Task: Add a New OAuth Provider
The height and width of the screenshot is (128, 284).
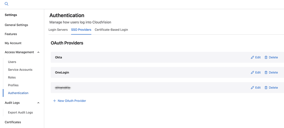Action: coord(69,101)
